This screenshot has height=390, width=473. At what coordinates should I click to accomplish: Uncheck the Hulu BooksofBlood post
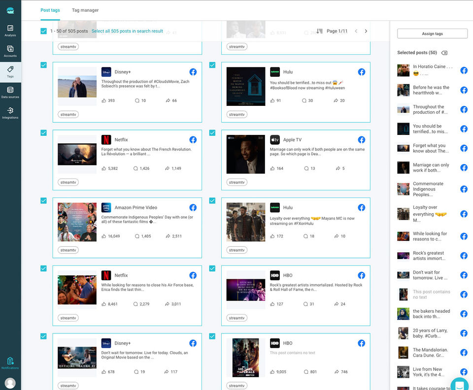point(212,65)
